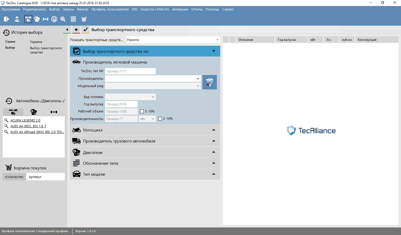The height and width of the screenshot is (235, 401).
Task: Click the Артикул column in cart
Action: tap(45, 177)
